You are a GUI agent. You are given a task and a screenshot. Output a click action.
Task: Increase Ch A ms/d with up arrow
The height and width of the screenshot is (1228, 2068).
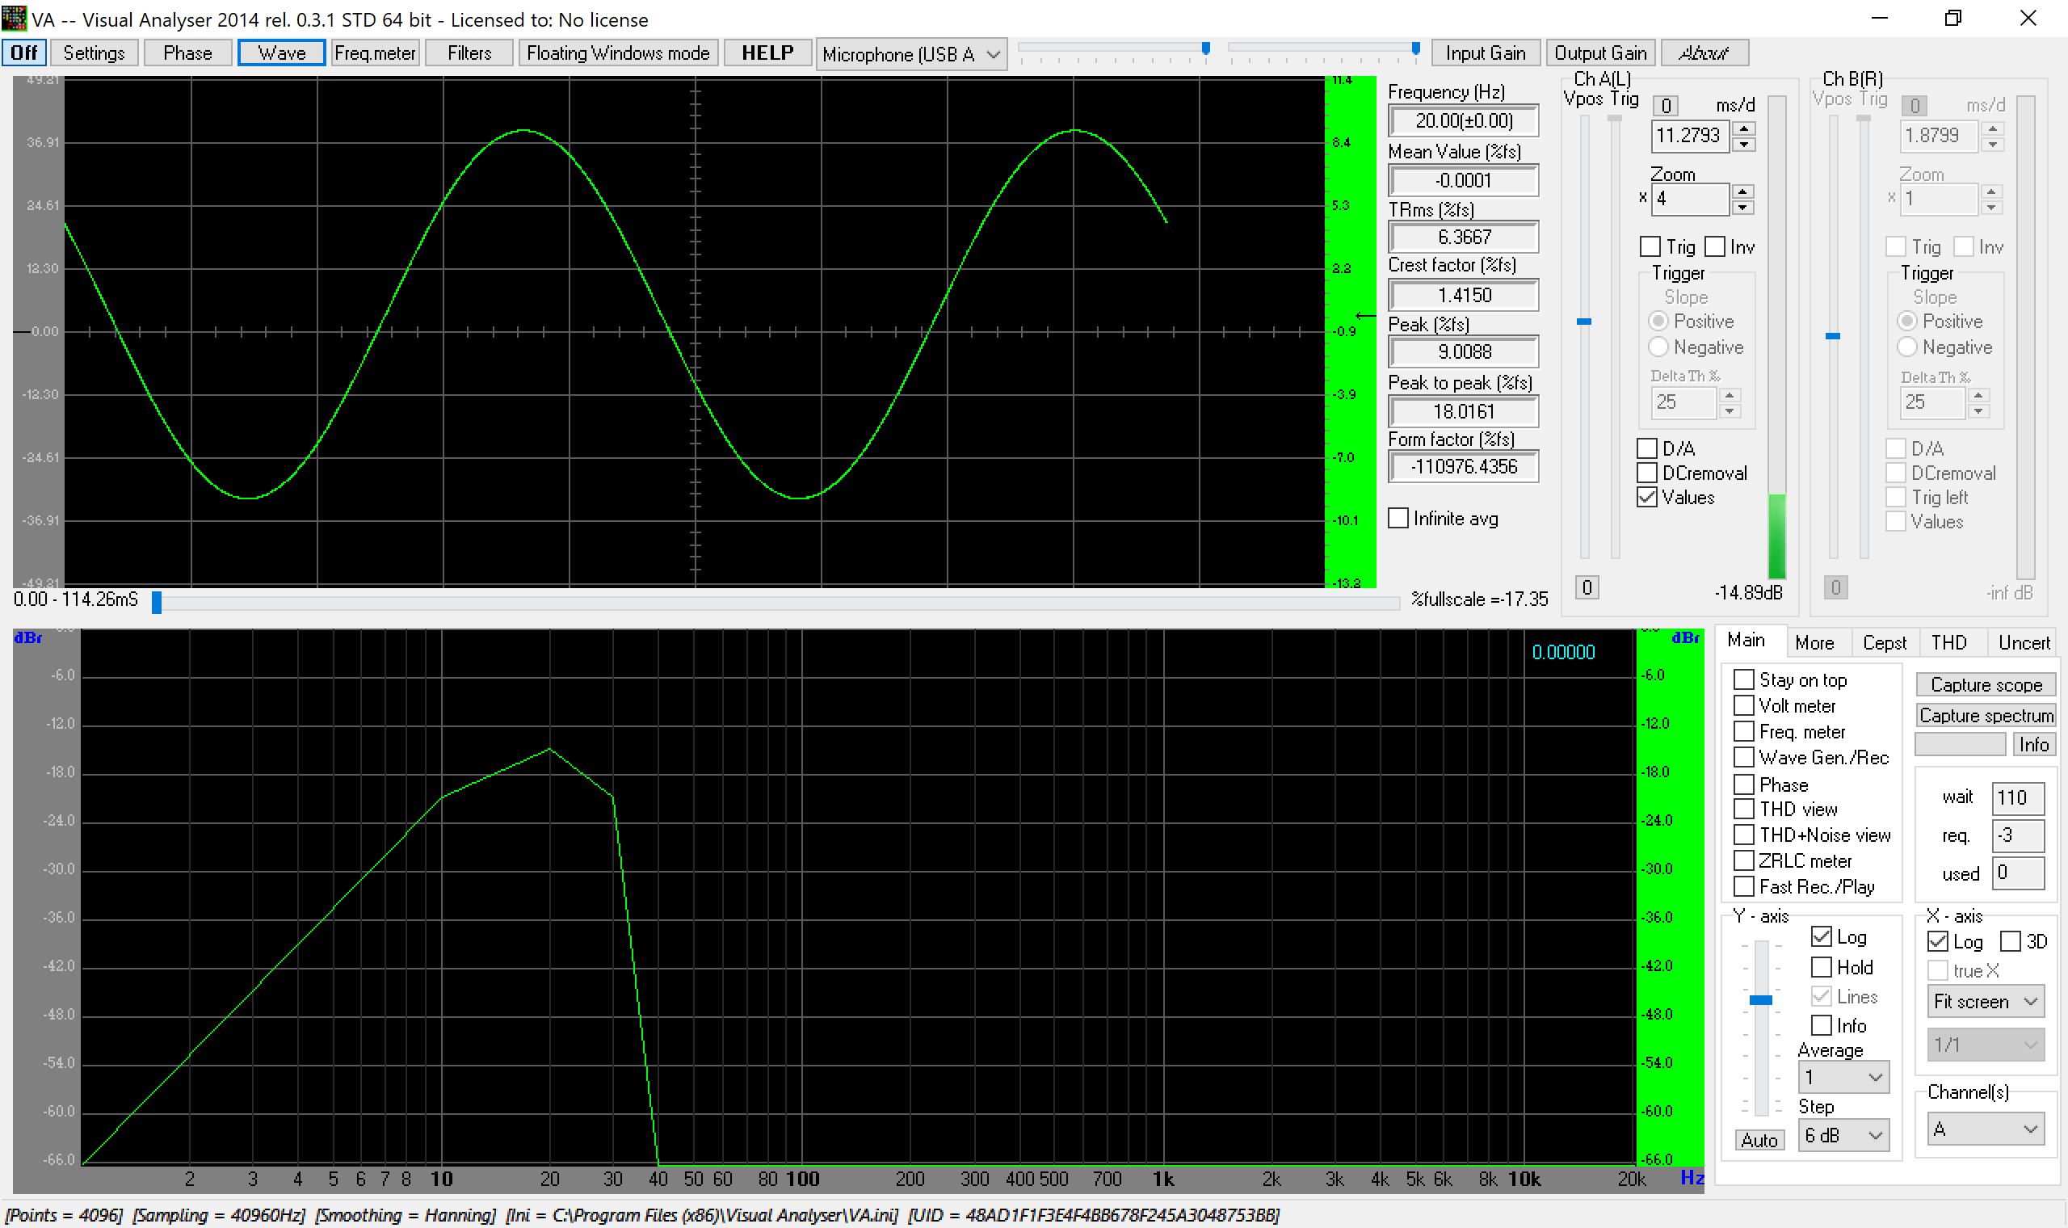click(x=1744, y=128)
